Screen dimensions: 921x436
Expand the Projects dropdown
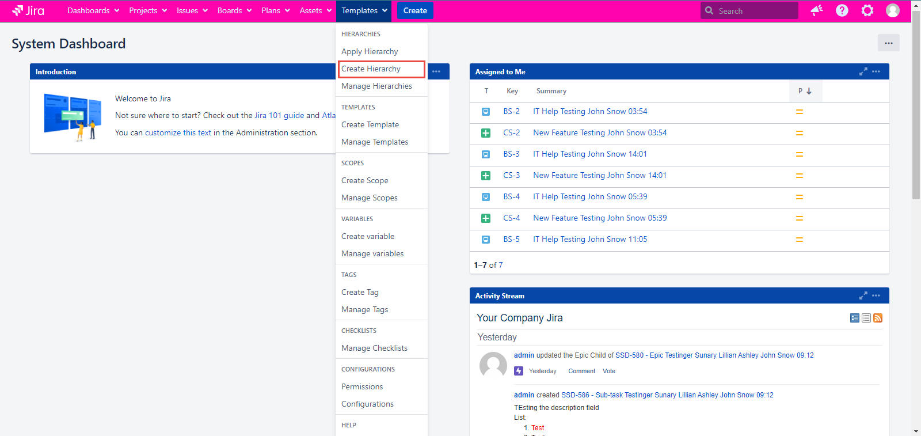(148, 10)
